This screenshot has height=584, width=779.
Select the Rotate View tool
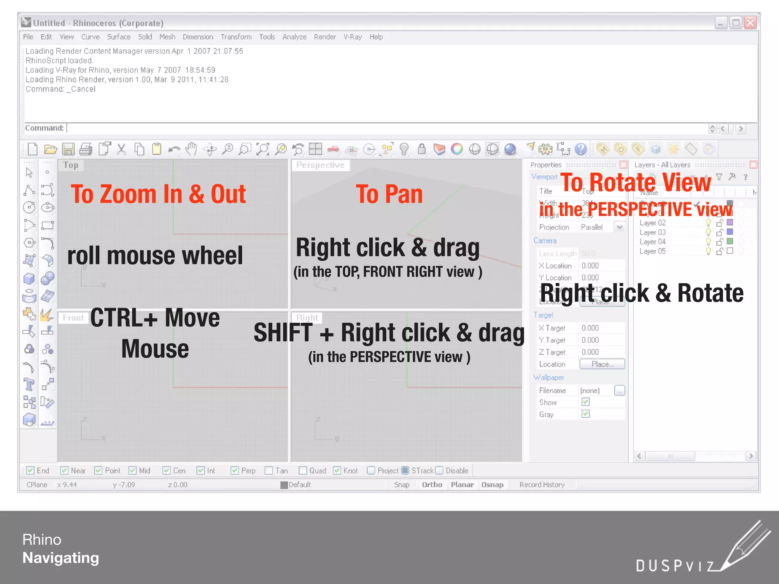click(210, 149)
